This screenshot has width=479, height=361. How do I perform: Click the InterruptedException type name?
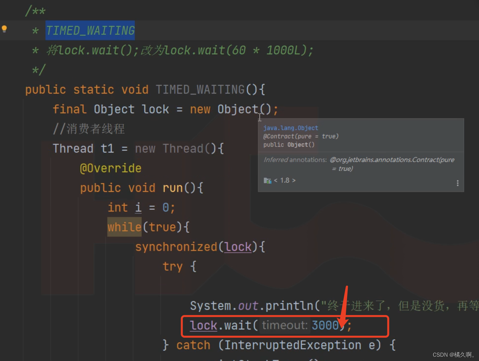pos(293,345)
